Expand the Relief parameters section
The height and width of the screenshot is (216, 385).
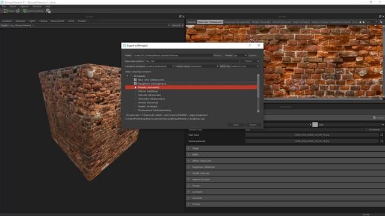(x=285, y=155)
